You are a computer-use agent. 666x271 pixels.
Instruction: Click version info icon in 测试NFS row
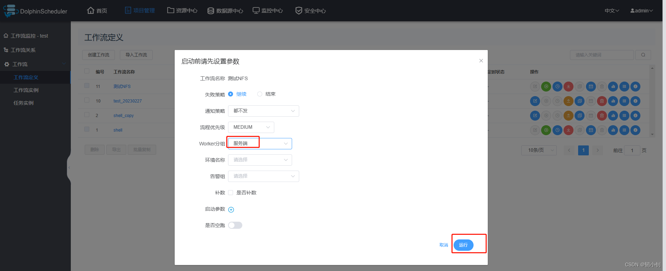coord(635,87)
